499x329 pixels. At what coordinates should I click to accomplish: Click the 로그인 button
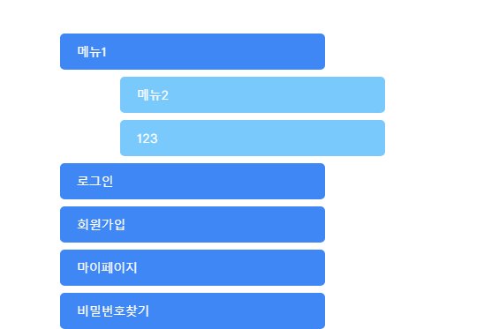point(193,181)
